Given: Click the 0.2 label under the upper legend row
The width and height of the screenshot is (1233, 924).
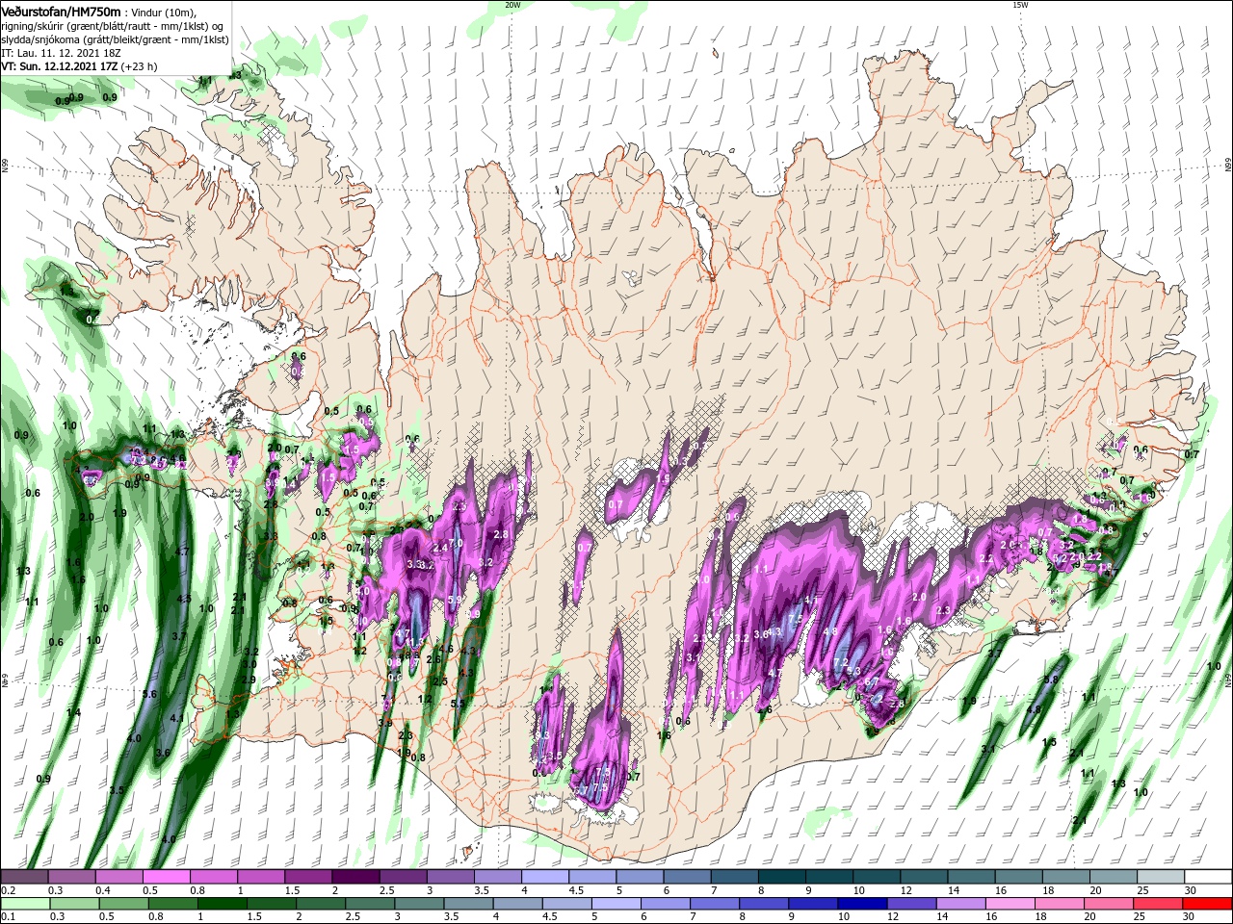Looking at the screenshot, I should 7,890.
